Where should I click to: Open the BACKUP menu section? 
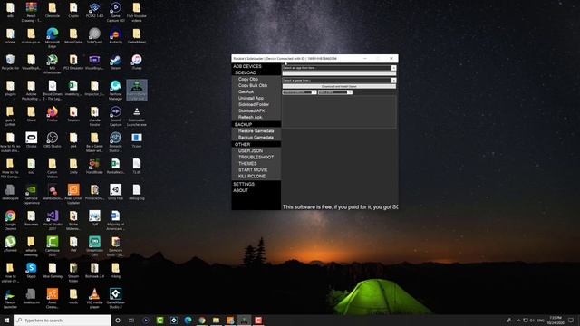(x=243, y=124)
